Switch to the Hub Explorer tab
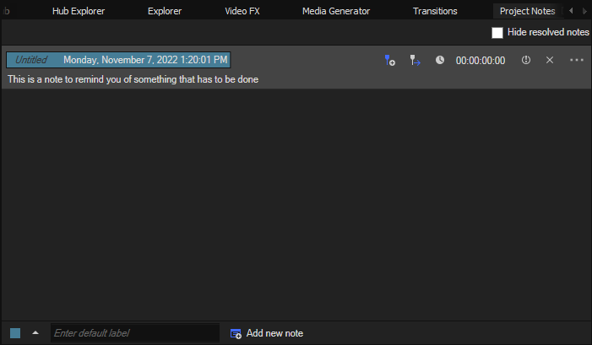Viewport: 592px width, 345px height. [x=79, y=11]
